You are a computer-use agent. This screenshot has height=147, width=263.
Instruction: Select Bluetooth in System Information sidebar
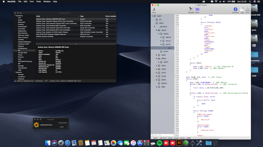[x=21, y=22]
